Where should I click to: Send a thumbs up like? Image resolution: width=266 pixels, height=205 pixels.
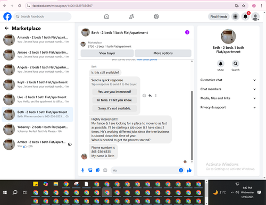pos(189,170)
